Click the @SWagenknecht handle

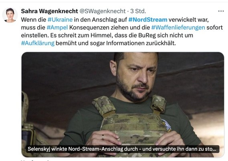[103, 11]
